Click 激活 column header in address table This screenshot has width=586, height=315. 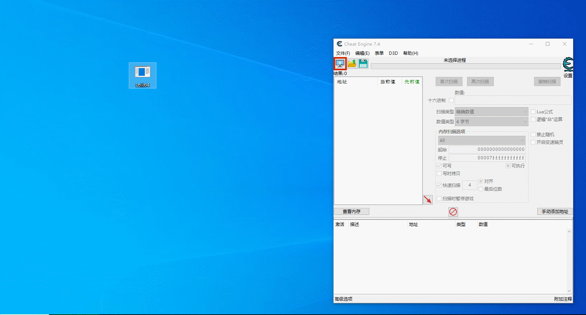340,224
